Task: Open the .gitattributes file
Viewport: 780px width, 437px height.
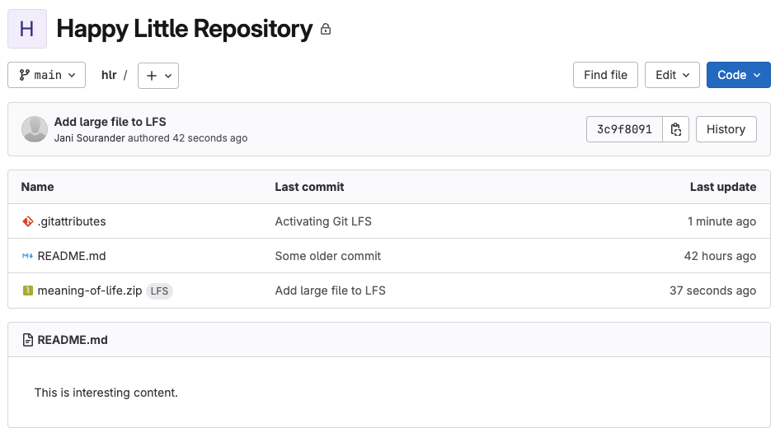Action: (72, 221)
